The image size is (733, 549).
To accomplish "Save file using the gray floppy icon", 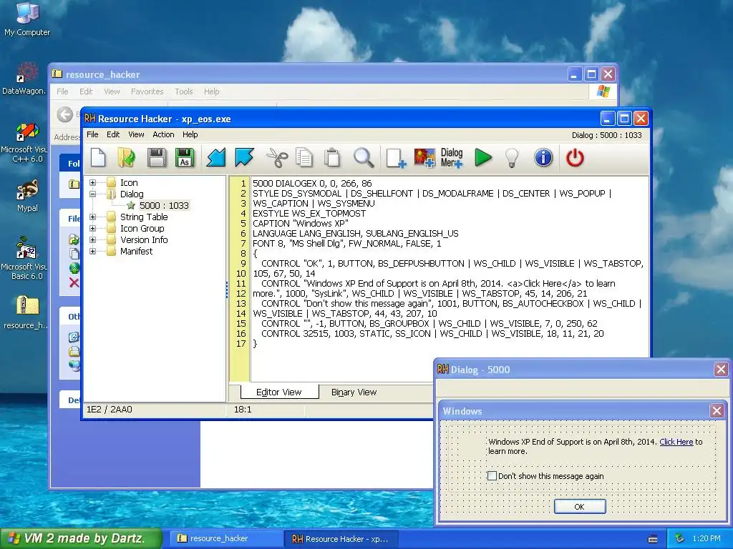I will 157,158.
